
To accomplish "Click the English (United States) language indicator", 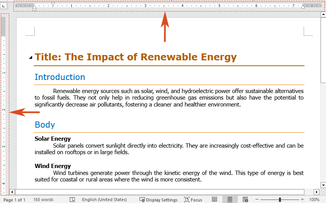I will point(104,200).
